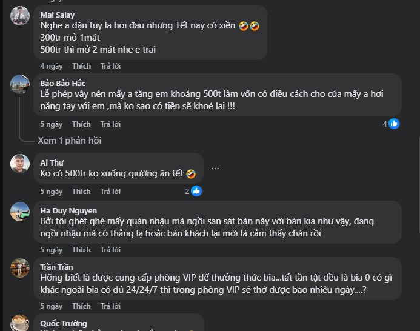The image size is (420, 331).
Task: Click the "5 ngày" timestamp on Trần Trần's comment
Action: tap(51, 306)
